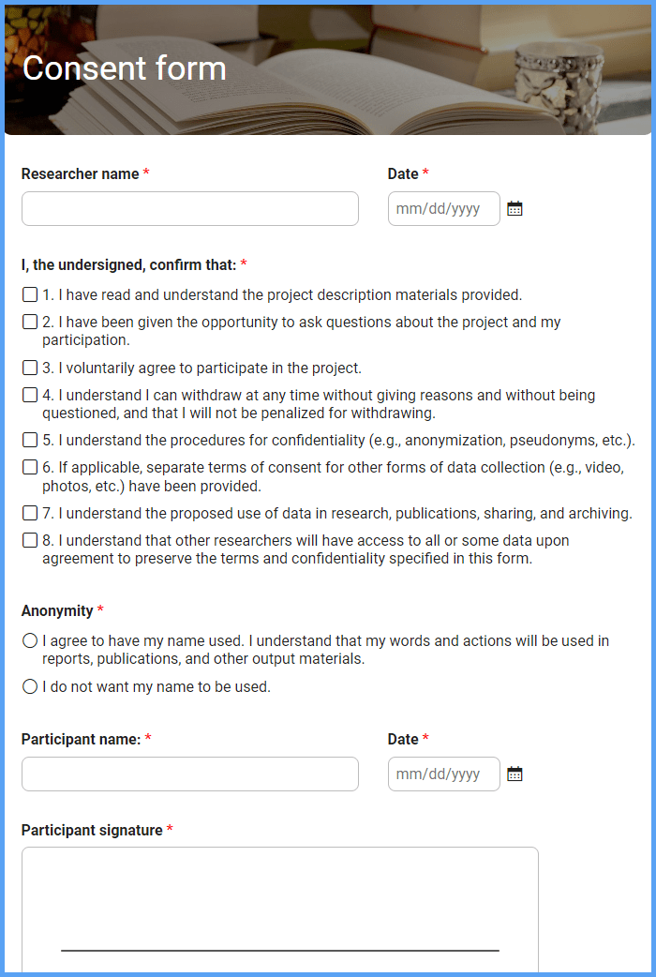Screen dimensions: 656x977
Task: Focus the Participant name text field
Action: pos(190,774)
